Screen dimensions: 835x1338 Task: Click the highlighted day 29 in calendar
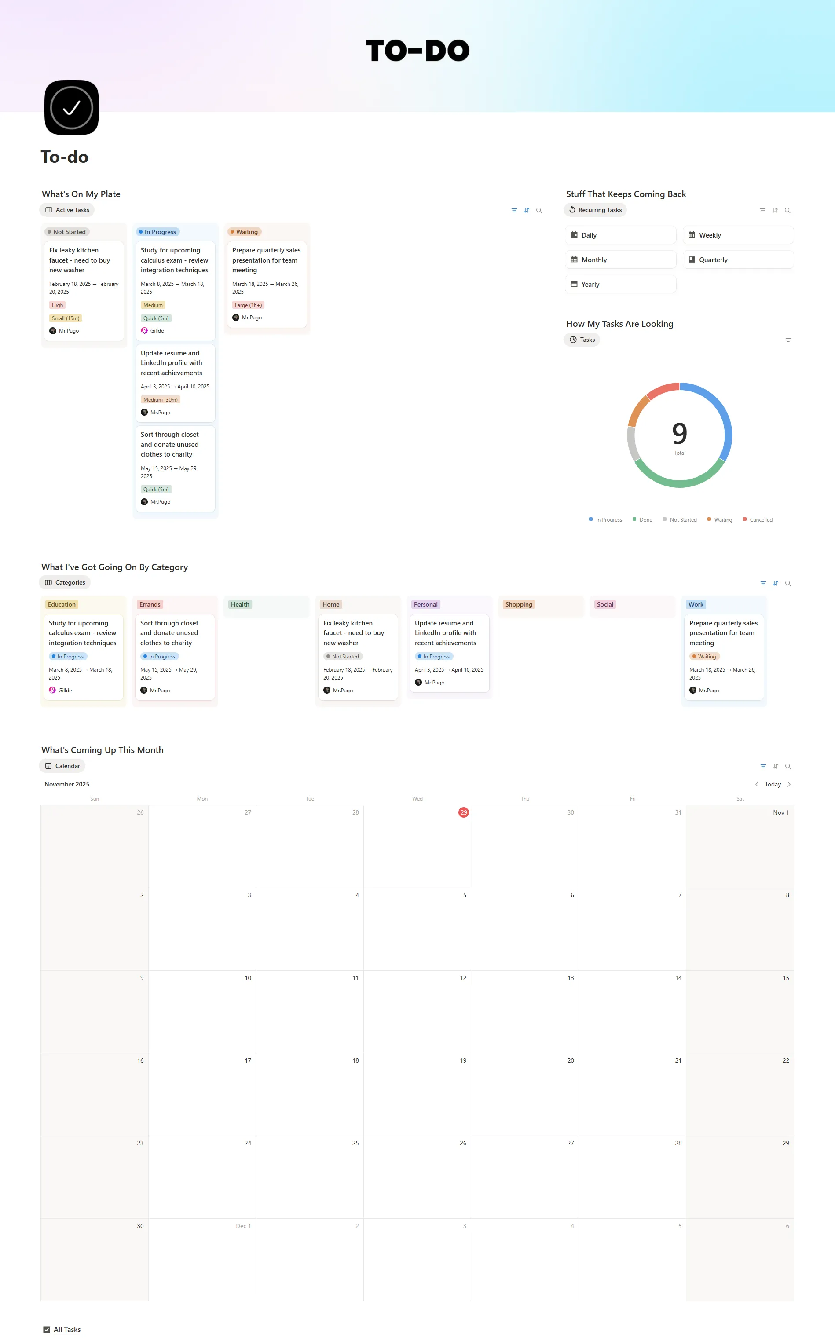coord(463,812)
